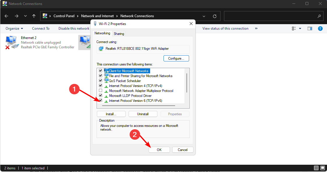Click Disable this network device command
The width and height of the screenshot is (327, 172).
(74, 29)
